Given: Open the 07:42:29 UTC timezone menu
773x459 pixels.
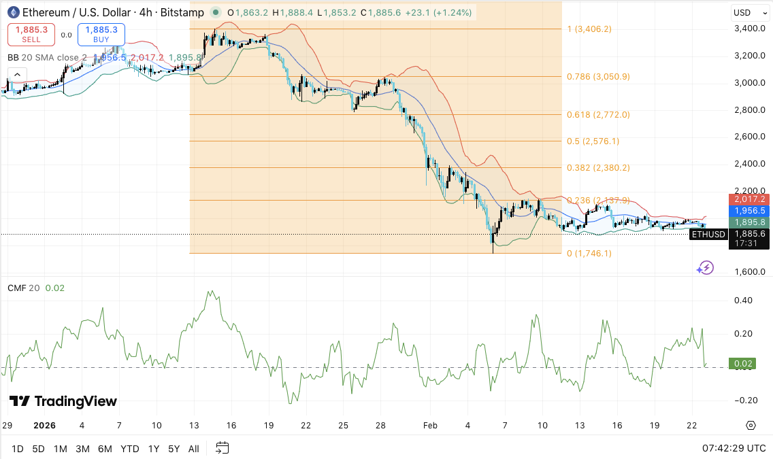Looking at the screenshot, I should [x=734, y=448].
